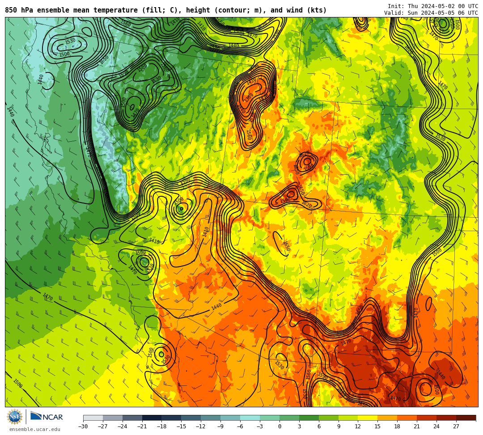Click the positive 3 colorbar tick label
483x435 pixels.
299,427
